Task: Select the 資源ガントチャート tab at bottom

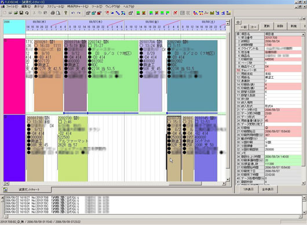Action: pyautogui.click(x=29, y=190)
